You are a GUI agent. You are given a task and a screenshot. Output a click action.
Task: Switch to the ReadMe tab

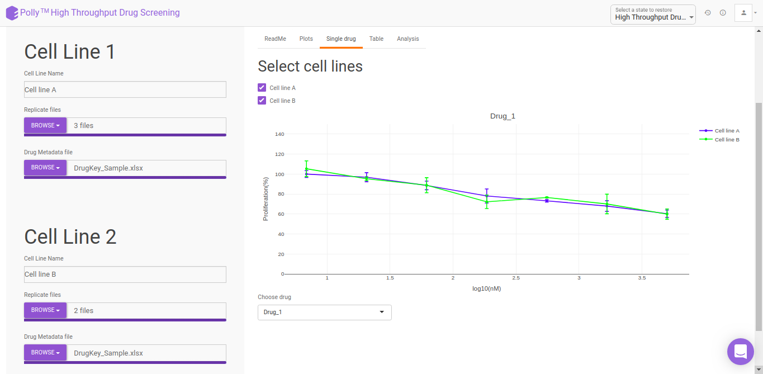275,39
